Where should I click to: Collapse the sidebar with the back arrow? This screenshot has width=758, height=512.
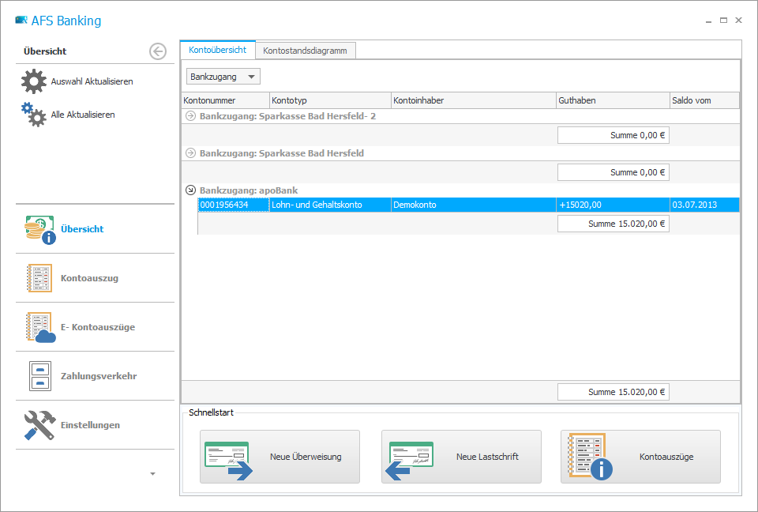(158, 51)
